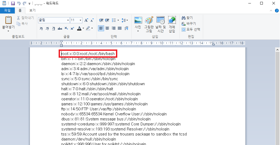
Task: Undo the last action in quick access toolbar
Action: [x=18, y=3]
